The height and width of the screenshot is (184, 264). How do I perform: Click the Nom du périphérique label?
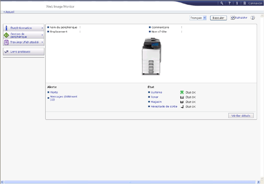click(x=63, y=27)
